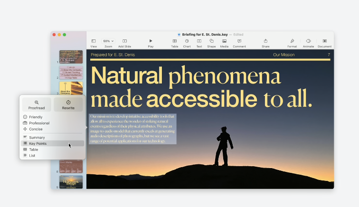Expand the 60% Zoom dropdown
The image size is (359, 207).
point(108,41)
